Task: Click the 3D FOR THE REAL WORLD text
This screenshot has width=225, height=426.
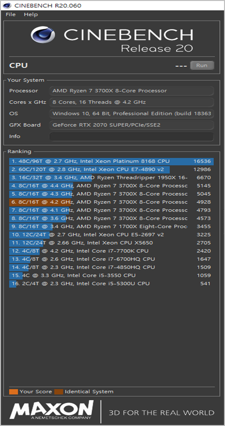Action: pos(161,413)
